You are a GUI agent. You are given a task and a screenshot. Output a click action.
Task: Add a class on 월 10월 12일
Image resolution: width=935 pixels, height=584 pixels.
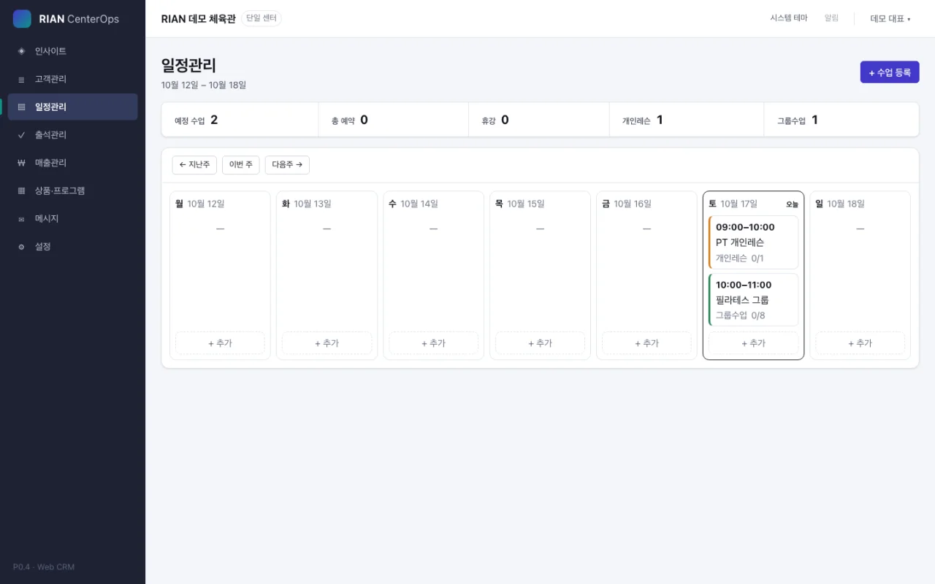click(220, 343)
